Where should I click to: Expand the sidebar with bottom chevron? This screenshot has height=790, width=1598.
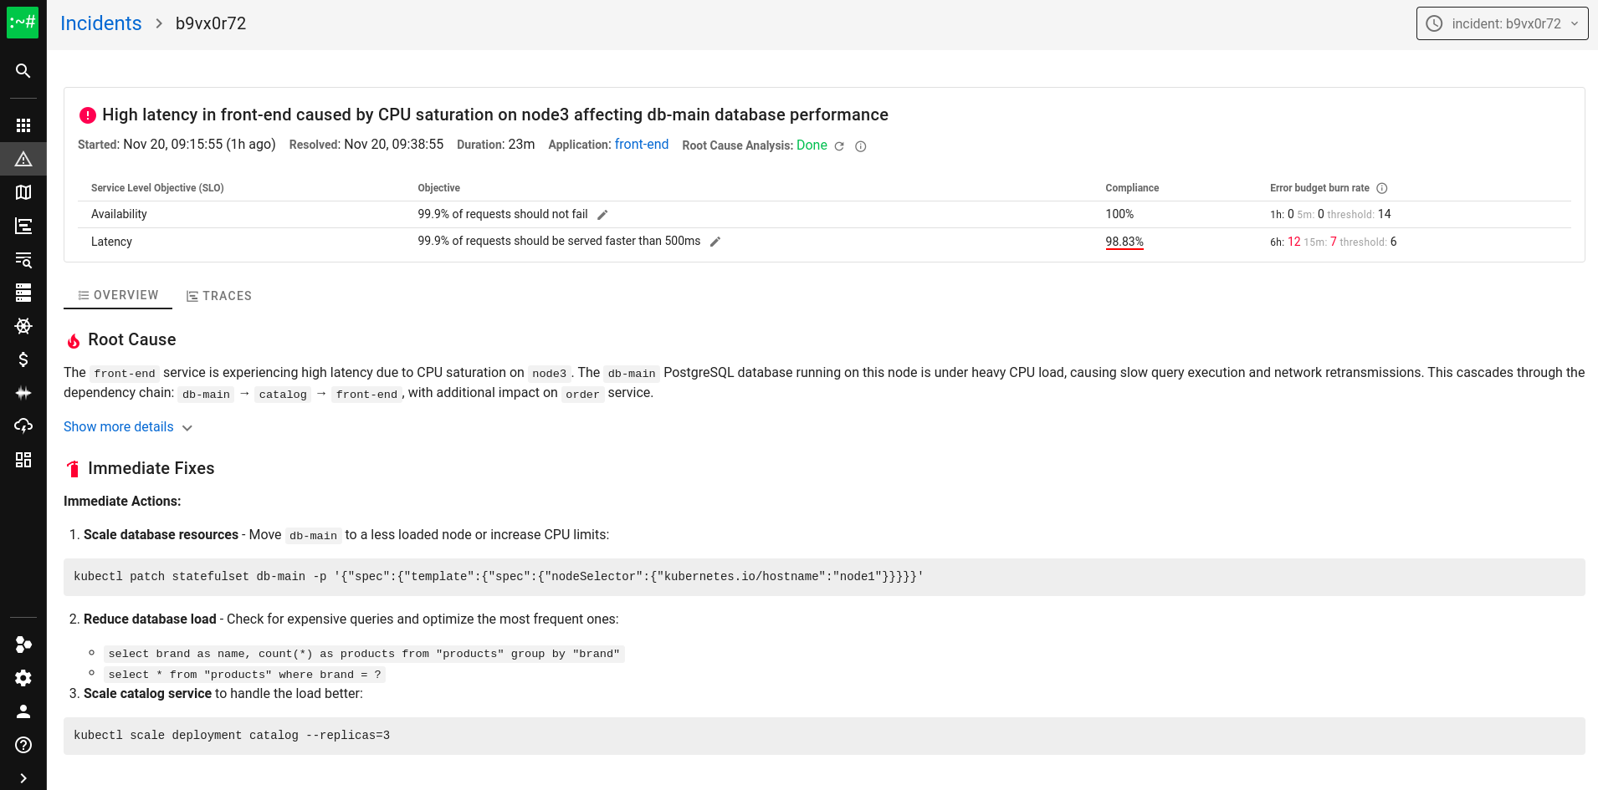(x=23, y=777)
